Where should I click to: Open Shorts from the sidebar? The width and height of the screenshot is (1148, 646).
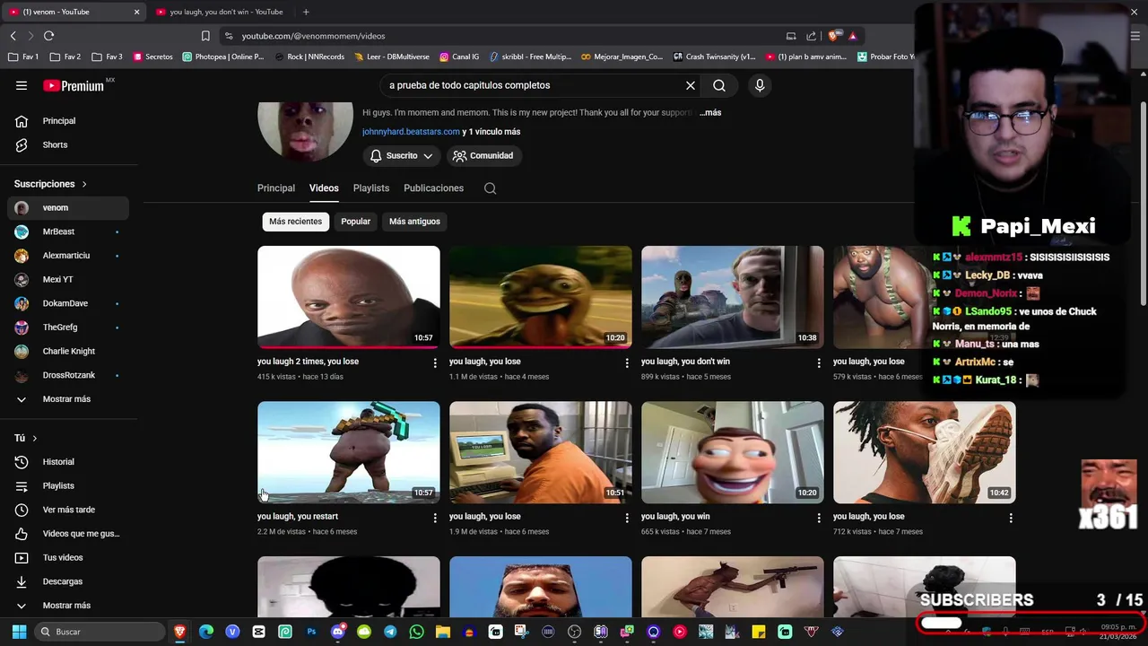pyautogui.click(x=68, y=144)
